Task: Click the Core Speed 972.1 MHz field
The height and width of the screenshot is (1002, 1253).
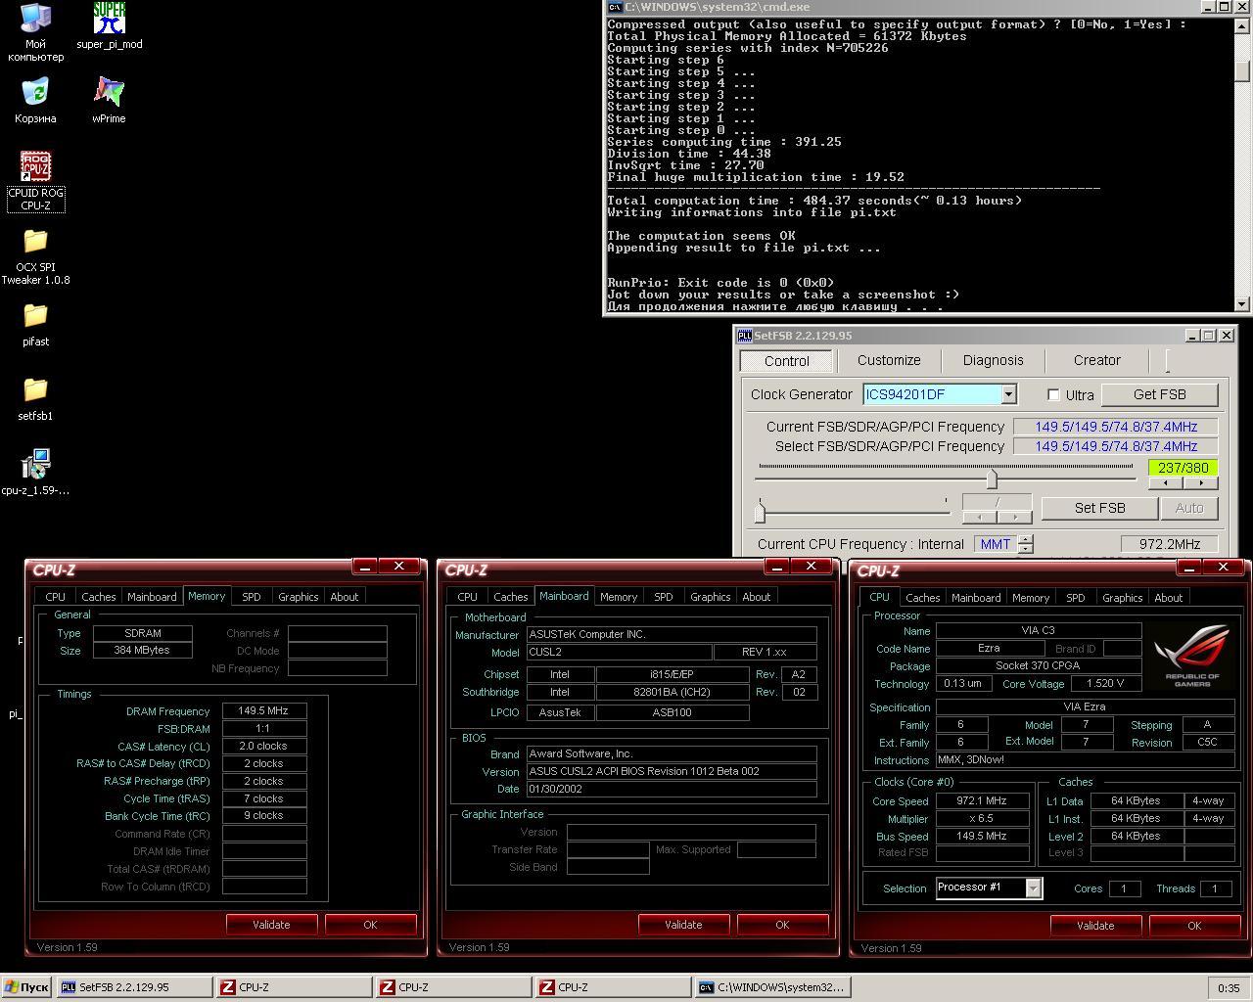Action: pyautogui.click(x=982, y=800)
